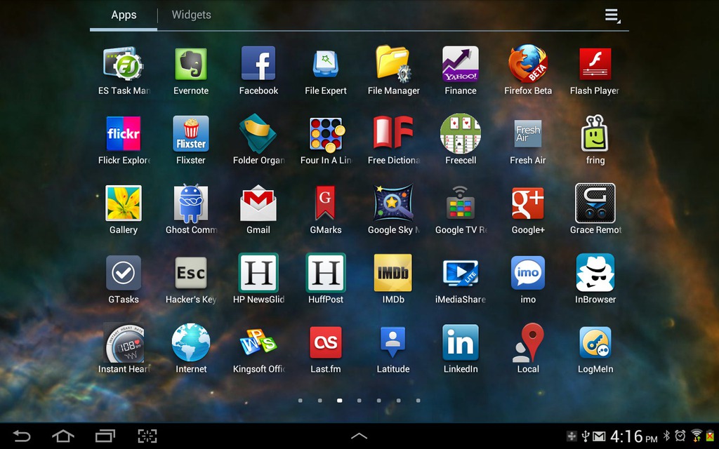The height and width of the screenshot is (449, 719).
Task: Launch the LinkedIn app
Action: click(461, 342)
